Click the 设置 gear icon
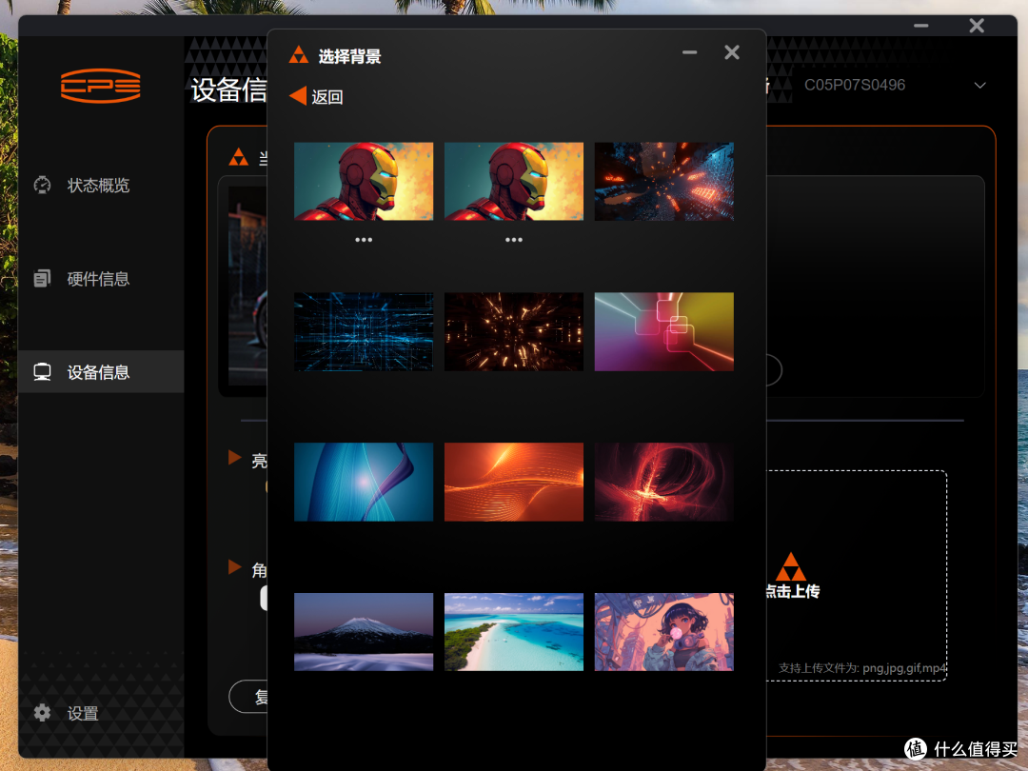Viewport: 1028px width, 771px height. click(42, 713)
